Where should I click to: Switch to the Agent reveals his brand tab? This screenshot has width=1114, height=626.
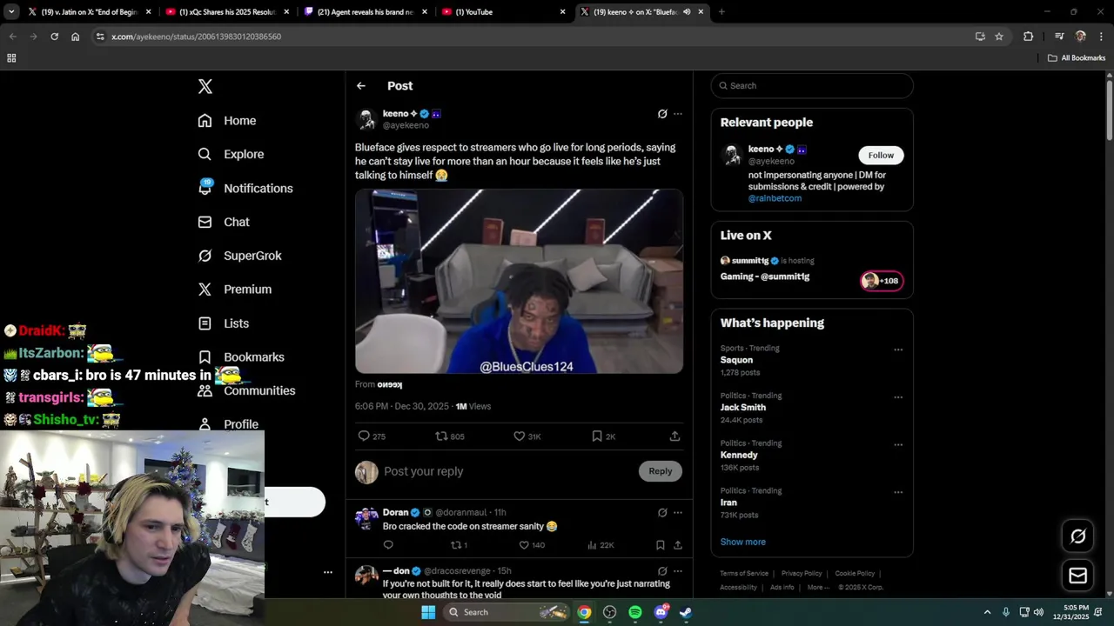[x=366, y=12]
